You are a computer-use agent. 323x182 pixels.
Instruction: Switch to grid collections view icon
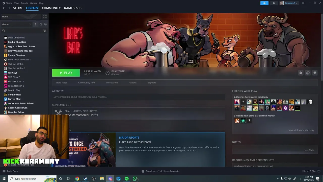click(45, 16)
